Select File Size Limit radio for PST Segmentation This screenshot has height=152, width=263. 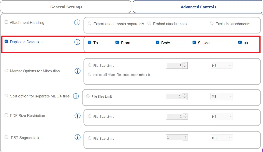pos(90,138)
